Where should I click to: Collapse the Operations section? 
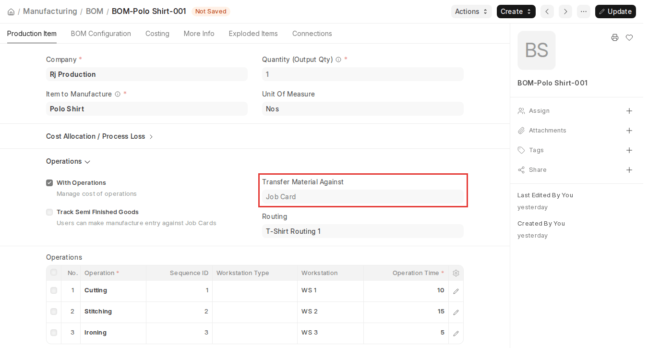(68, 161)
